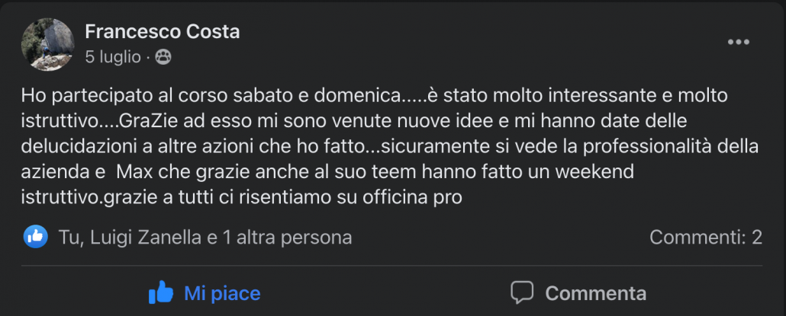Click "Tu" at the start of reactions summary

pyautogui.click(x=68, y=238)
